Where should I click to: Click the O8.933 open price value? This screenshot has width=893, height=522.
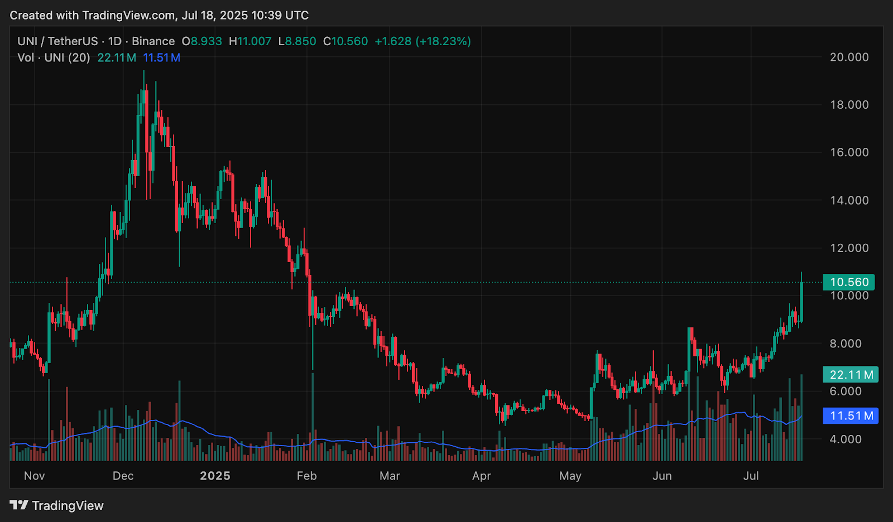(202, 41)
